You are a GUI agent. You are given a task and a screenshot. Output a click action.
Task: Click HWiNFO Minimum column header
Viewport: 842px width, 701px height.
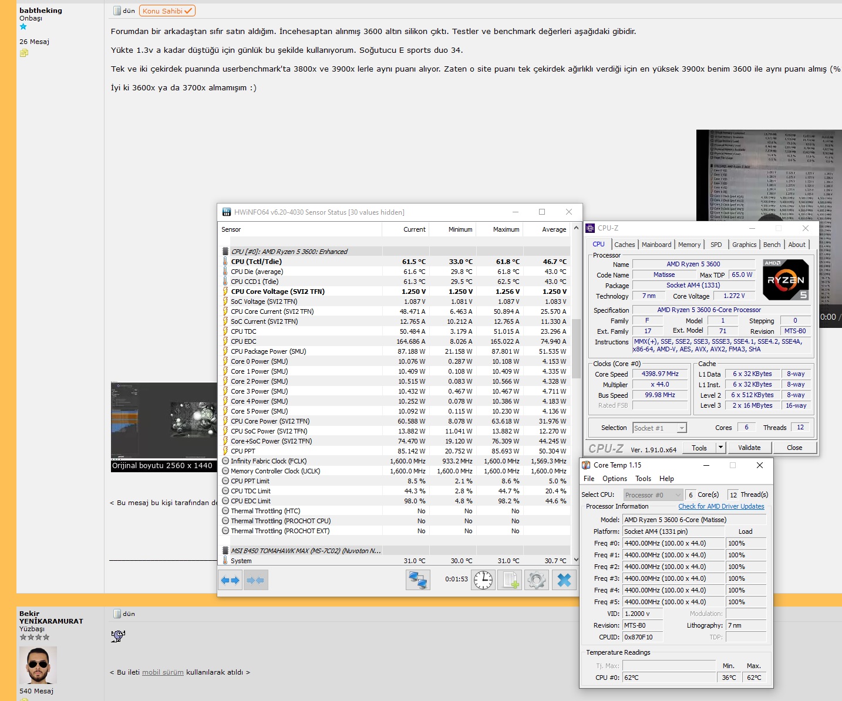point(453,229)
